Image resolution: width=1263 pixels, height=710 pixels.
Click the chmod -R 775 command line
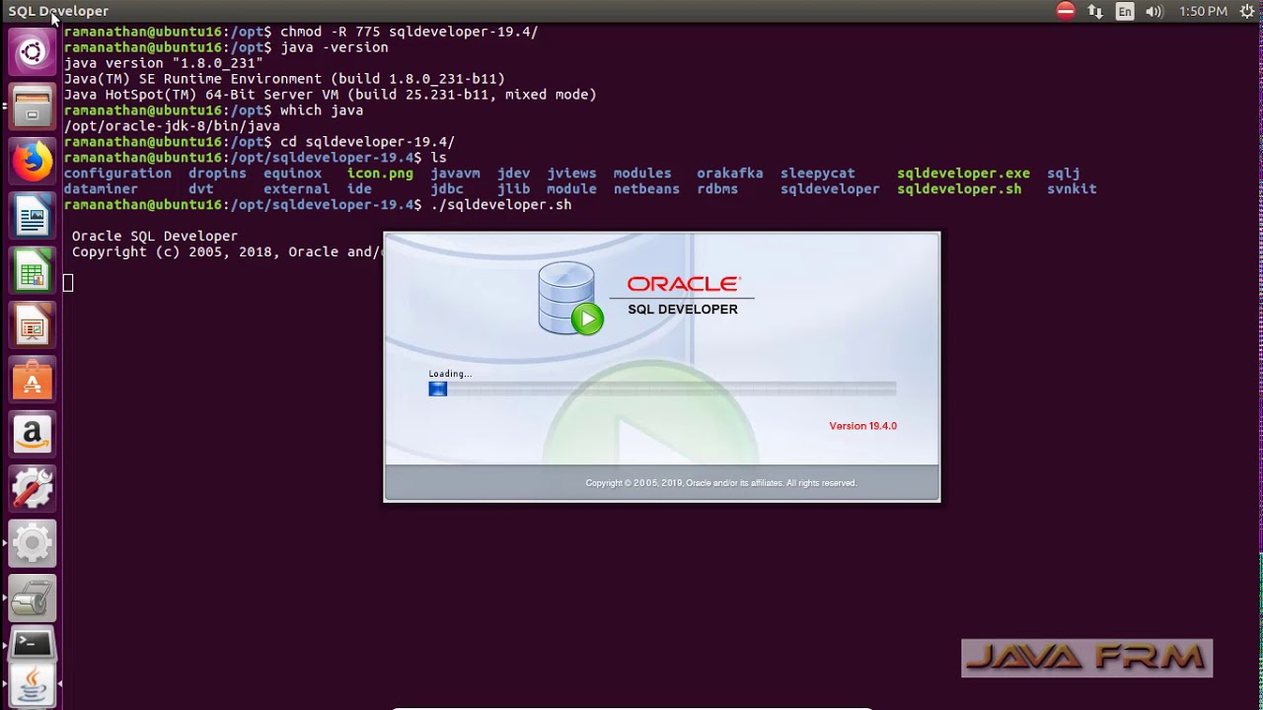point(409,32)
